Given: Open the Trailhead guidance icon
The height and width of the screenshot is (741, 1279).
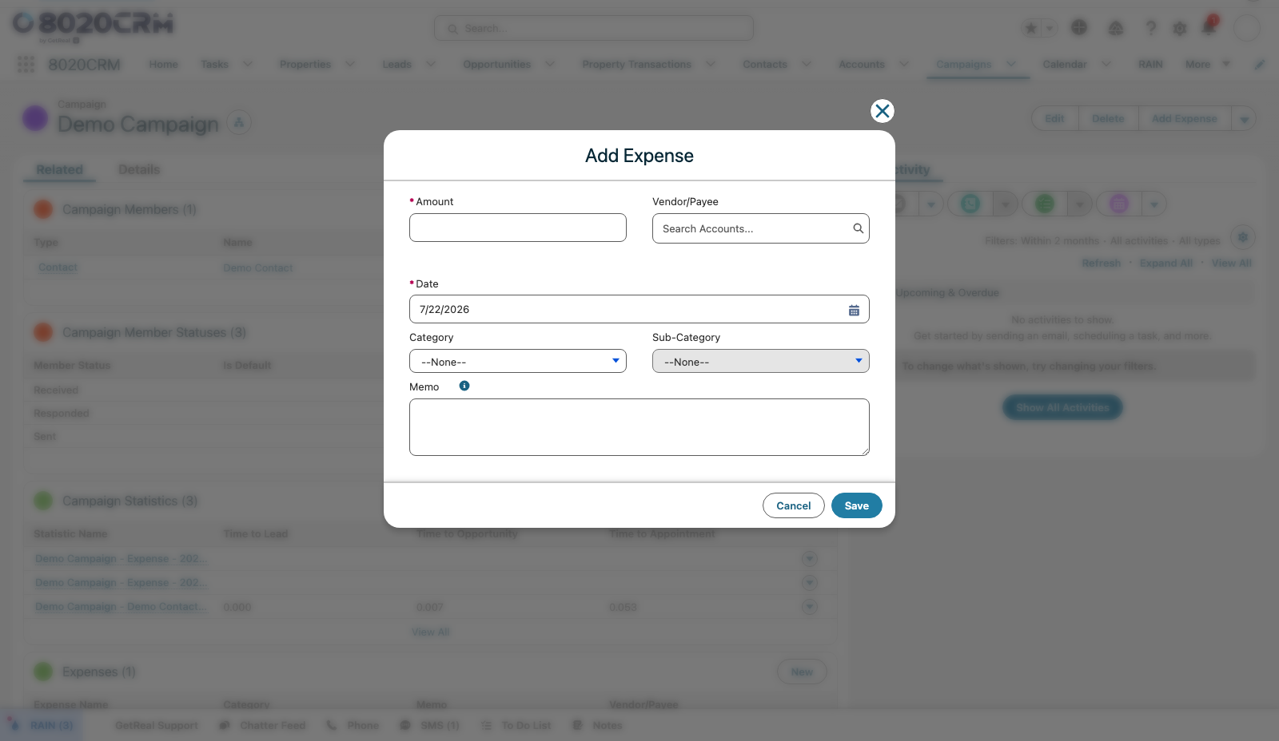Looking at the screenshot, I should pos(1116,28).
